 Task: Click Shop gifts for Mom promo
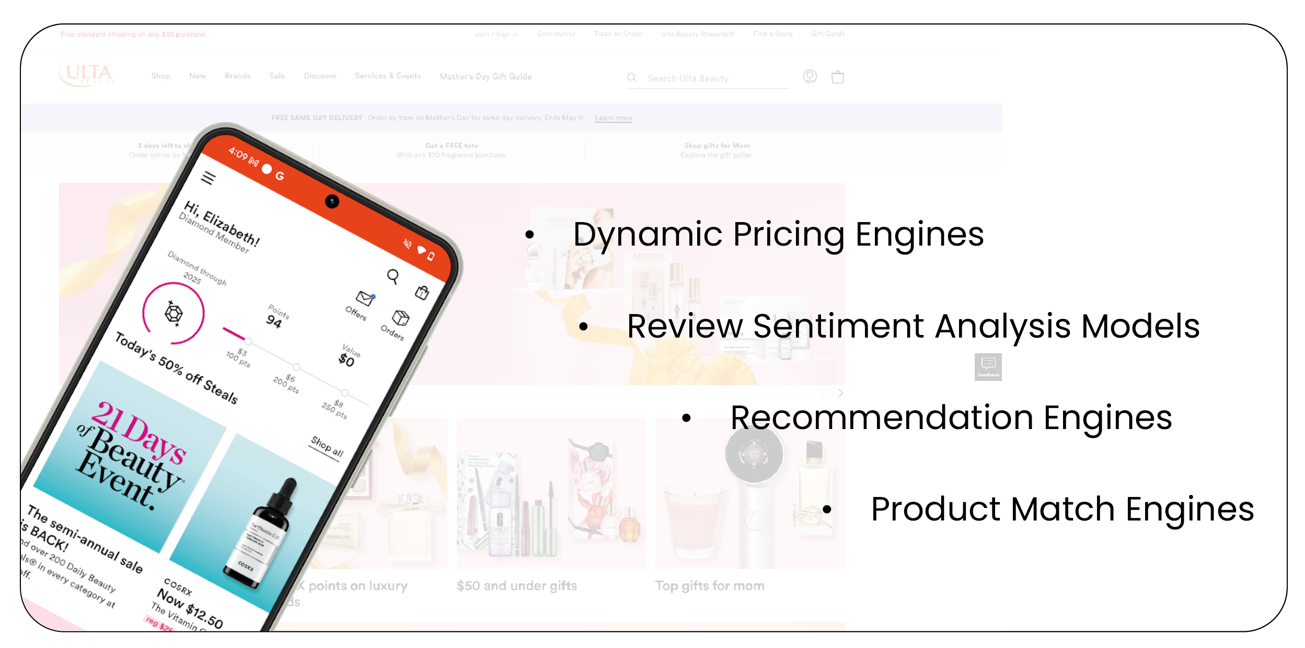[x=717, y=150]
